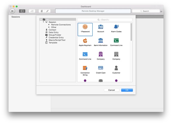172x124 pixels.
Task: Show more toolbar items via double chevron
Action: click(161, 11)
